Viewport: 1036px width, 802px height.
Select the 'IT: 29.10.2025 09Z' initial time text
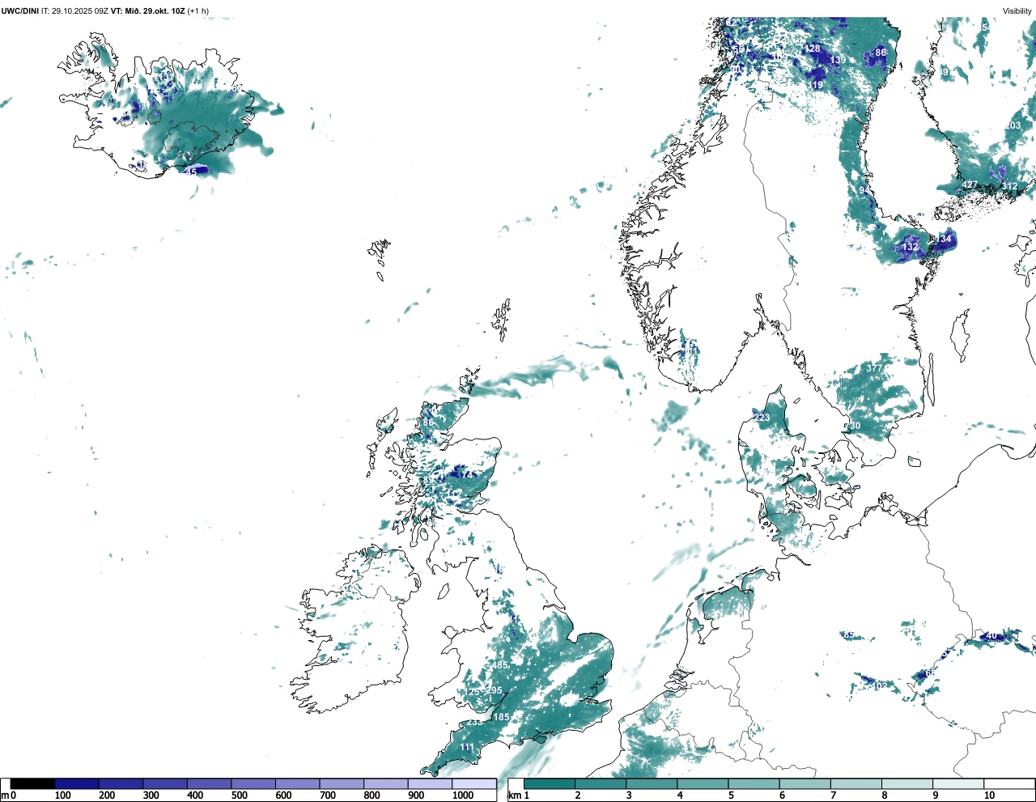coord(74,11)
